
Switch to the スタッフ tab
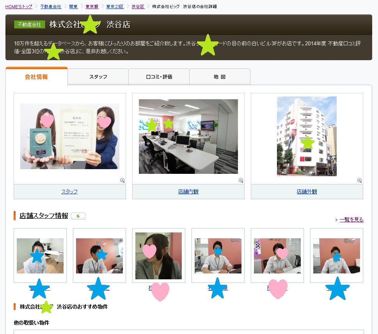coord(98,77)
